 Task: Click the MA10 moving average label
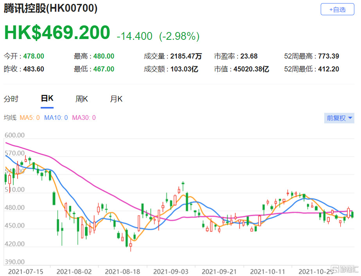pos(56,118)
